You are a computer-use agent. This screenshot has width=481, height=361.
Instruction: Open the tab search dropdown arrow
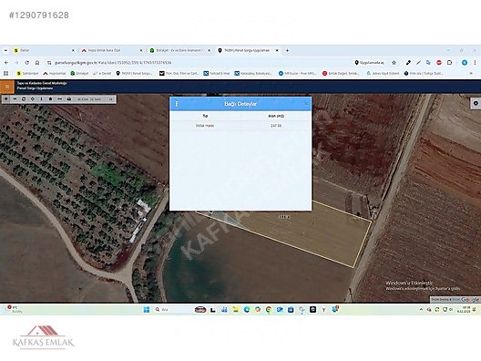(x=5, y=50)
